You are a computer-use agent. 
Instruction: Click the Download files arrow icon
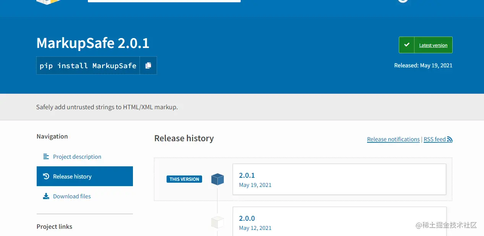46,196
